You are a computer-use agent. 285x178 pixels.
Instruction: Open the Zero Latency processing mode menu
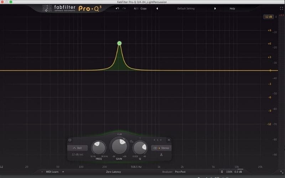pos(113,172)
